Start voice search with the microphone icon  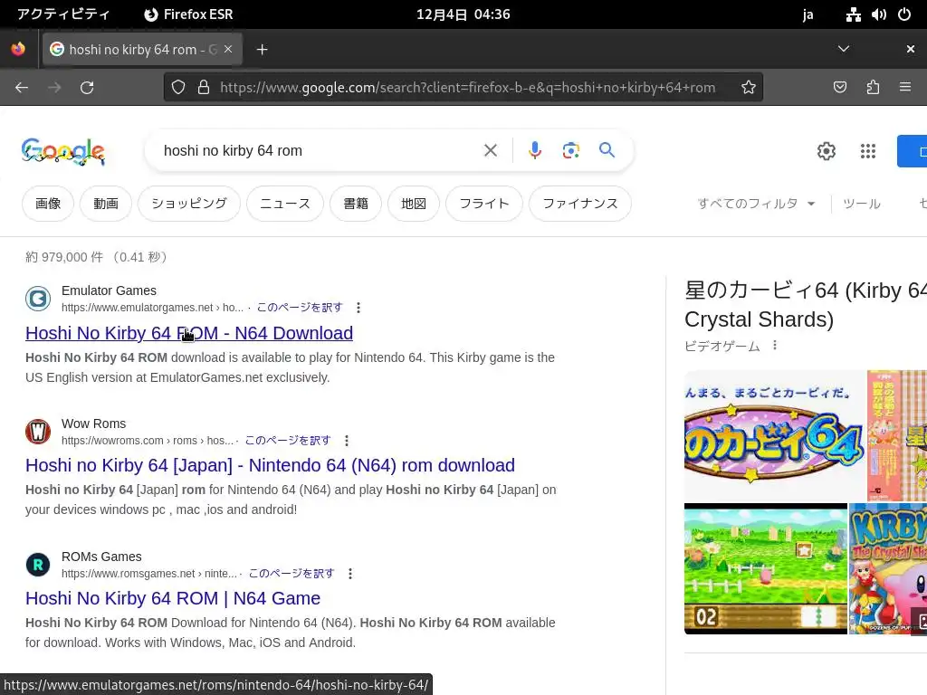[x=534, y=151]
